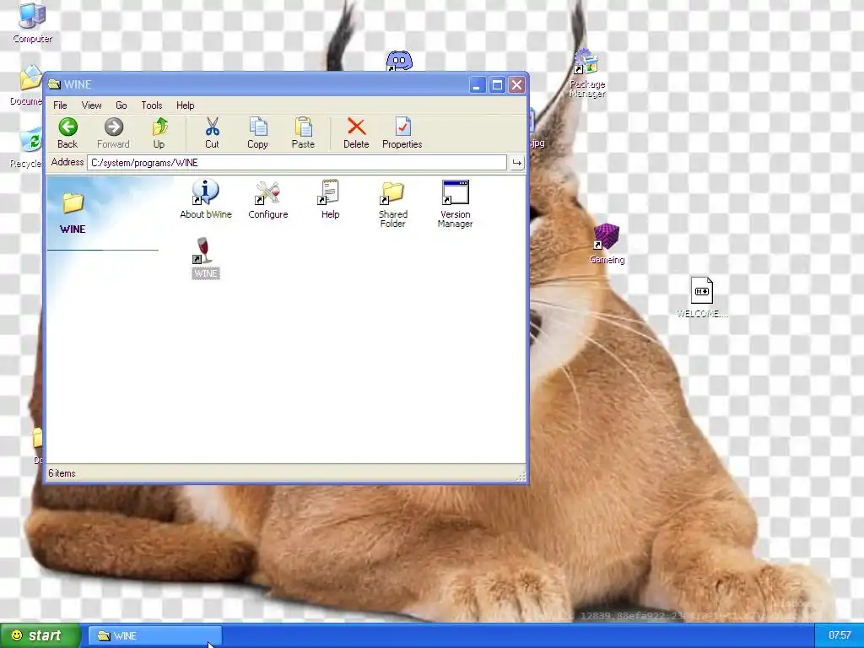Image resolution: width=864 pixels, height=648 pixels.
Task: Open the File menu
Action: click(60, 105)
